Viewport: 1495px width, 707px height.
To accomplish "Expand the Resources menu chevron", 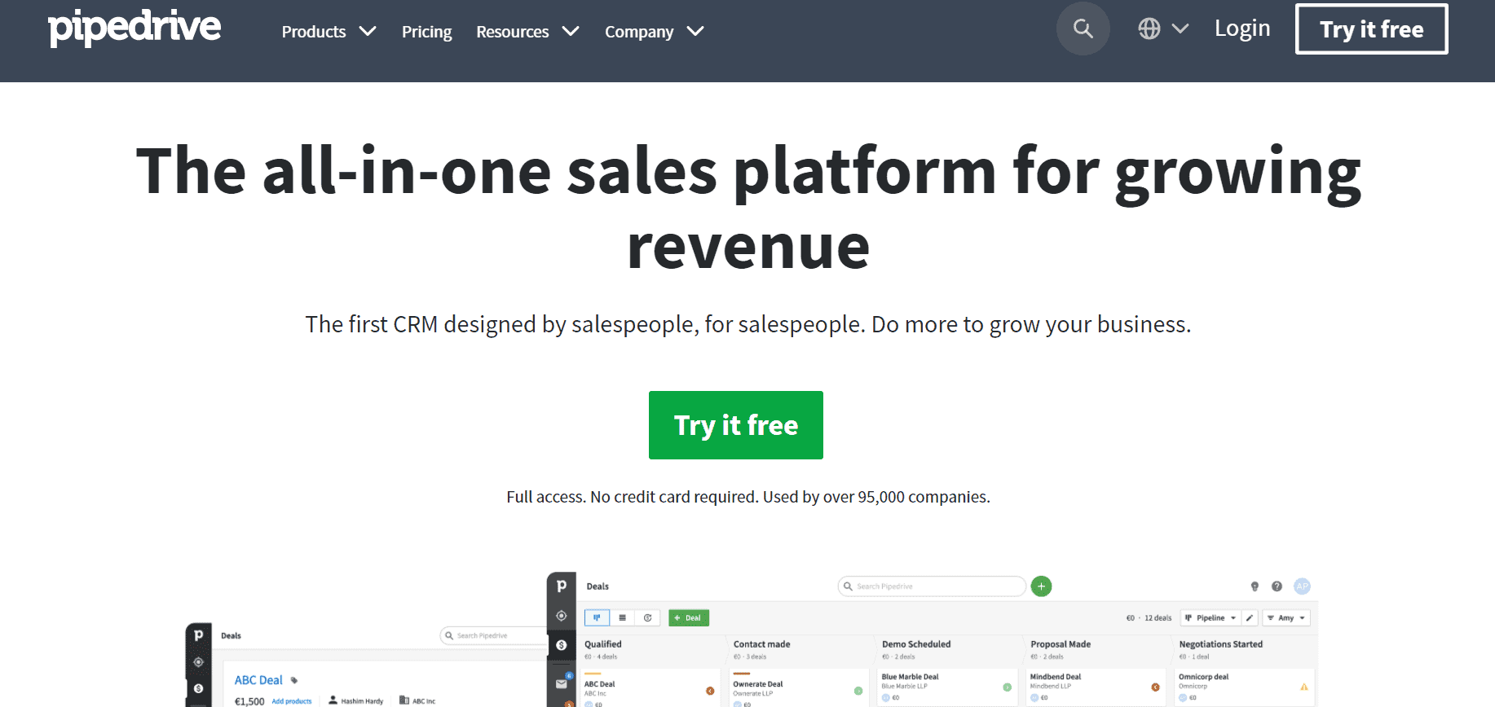I will (571, 31).
